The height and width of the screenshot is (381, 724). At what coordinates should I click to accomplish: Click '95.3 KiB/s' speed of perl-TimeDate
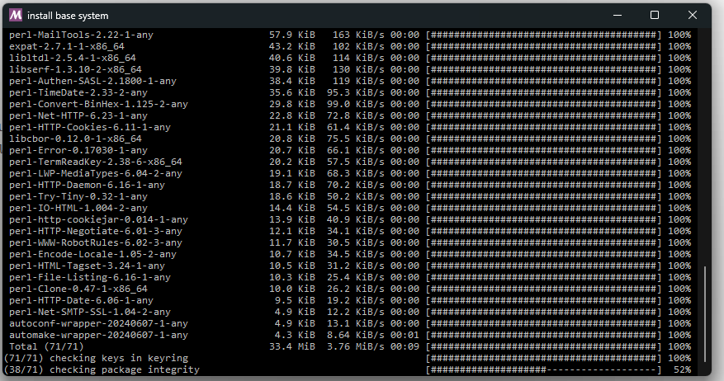356,92
